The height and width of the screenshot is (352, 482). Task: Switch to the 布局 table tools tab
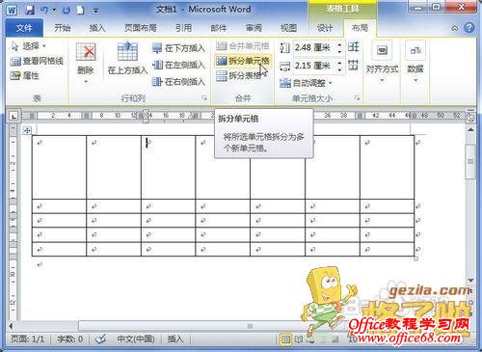tap(360, 28)
